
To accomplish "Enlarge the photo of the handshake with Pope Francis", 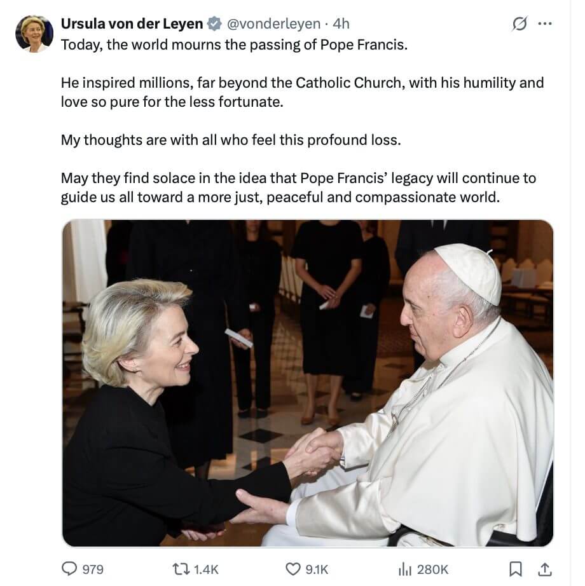I will tap(308, 383).
